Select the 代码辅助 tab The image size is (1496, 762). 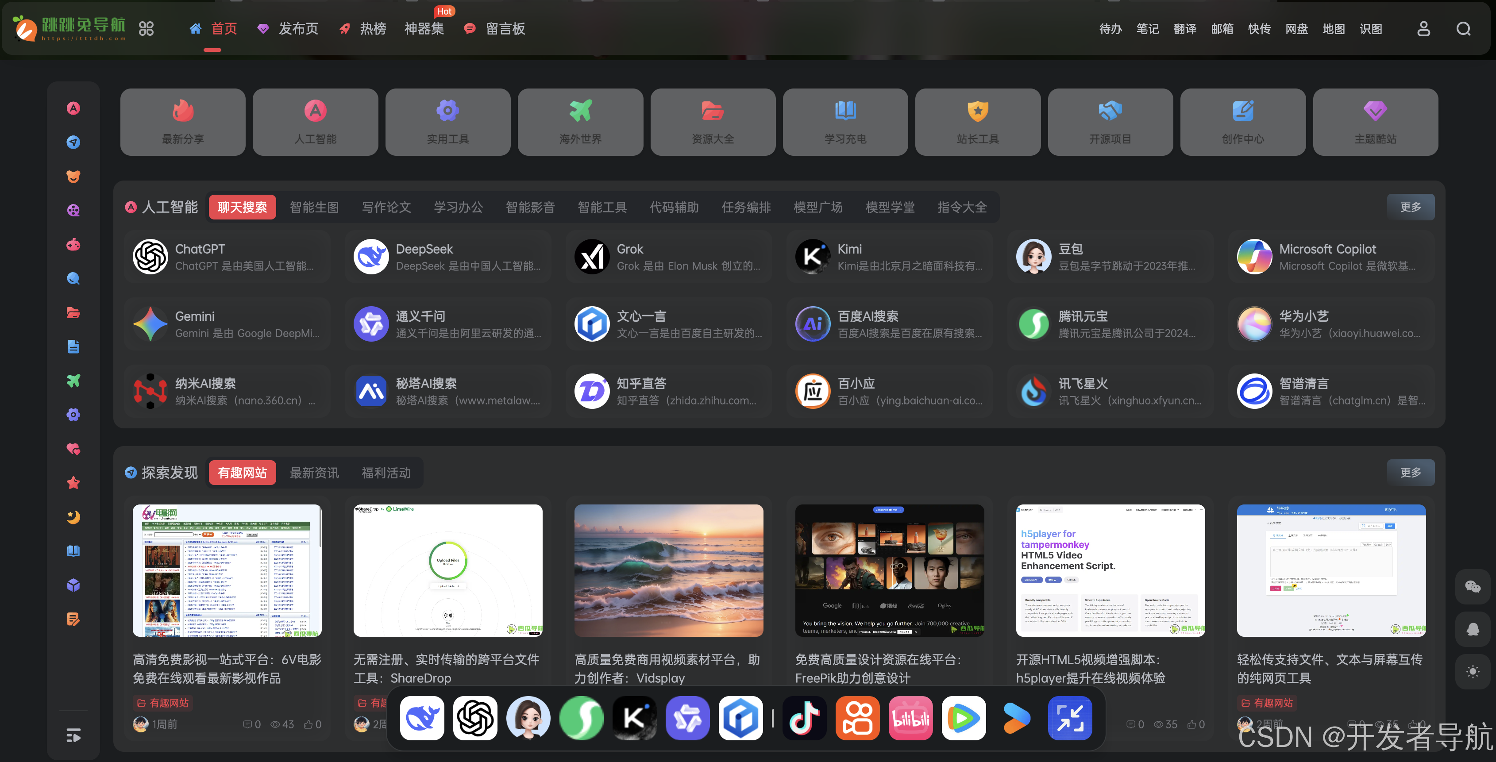tap(674, 208)
